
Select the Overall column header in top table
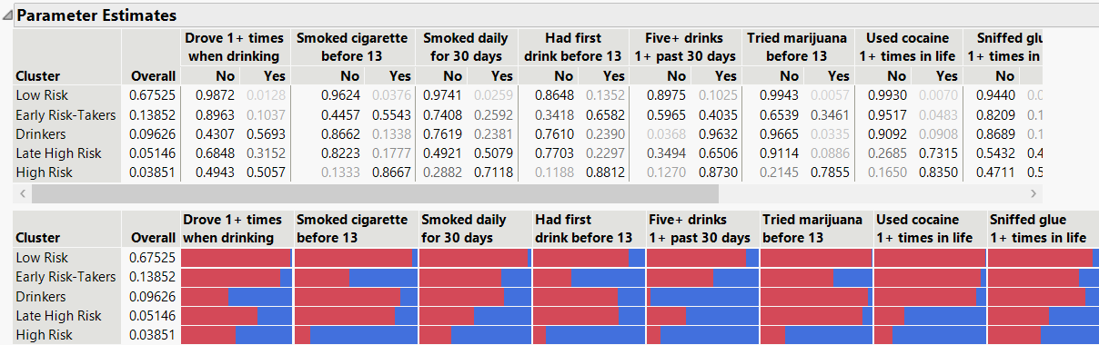[153, 75]
